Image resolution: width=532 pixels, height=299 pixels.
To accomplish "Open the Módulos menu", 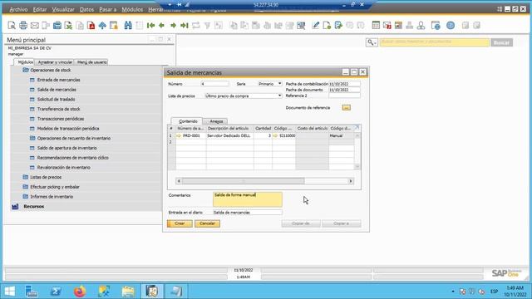I will (132, 9).
